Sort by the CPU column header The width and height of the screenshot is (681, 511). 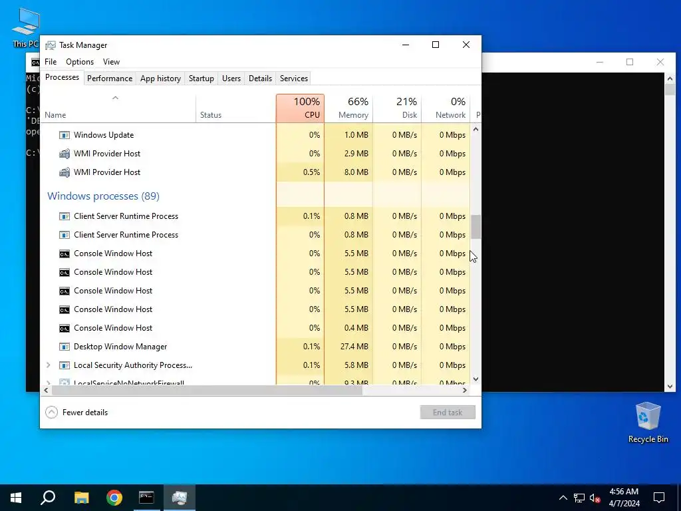[300, 108]
